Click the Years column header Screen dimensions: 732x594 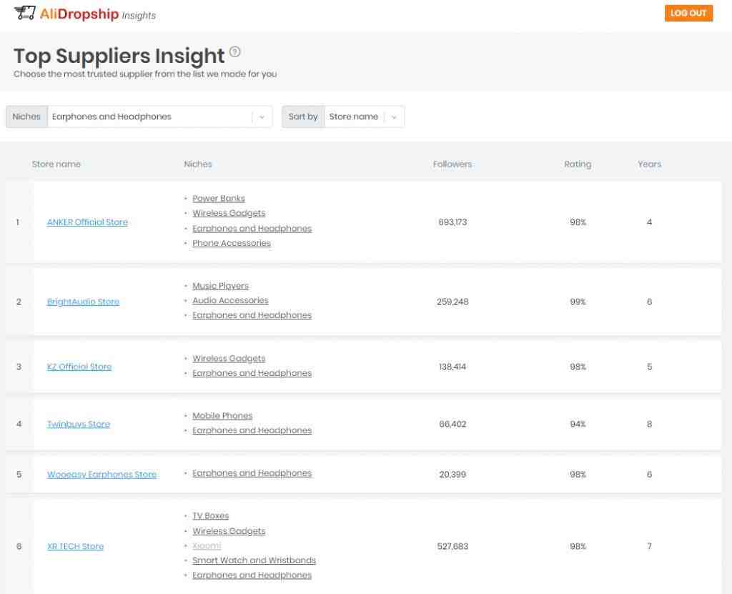click(x=649, y=164)
